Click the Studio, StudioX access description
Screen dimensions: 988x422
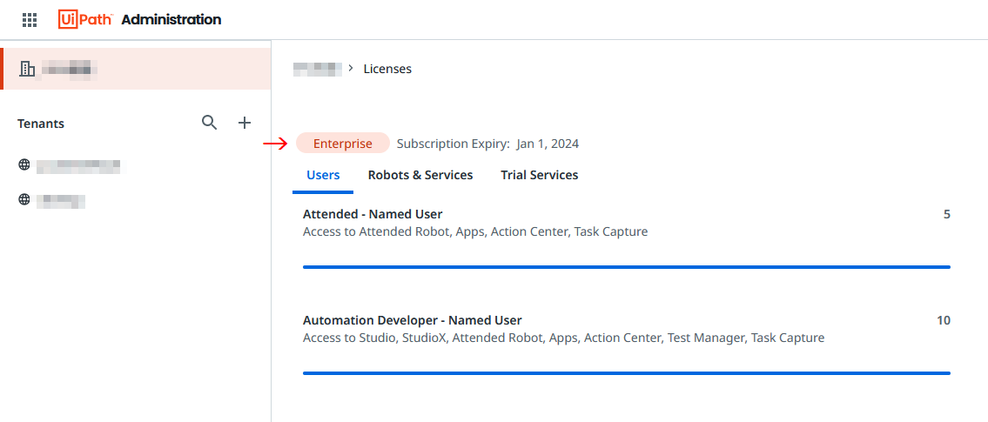point(563,338)
